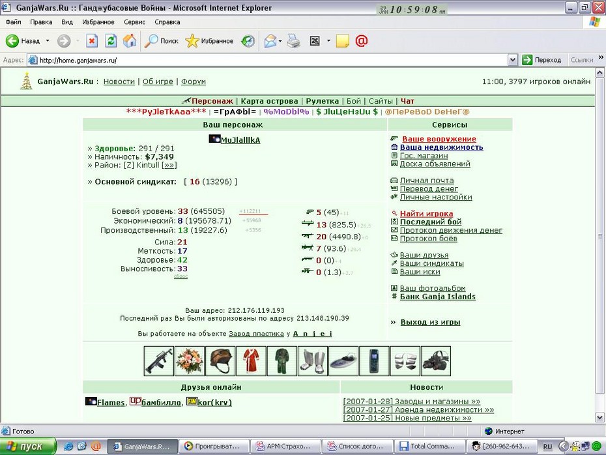Open Search (Поиск) magnifier button
The width and height of the screenshot is (606, 455).
pyautogui.click(x=161, y=40)
